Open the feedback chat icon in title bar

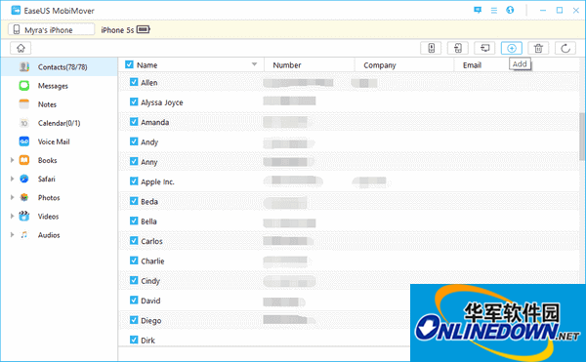pos(478,10)
